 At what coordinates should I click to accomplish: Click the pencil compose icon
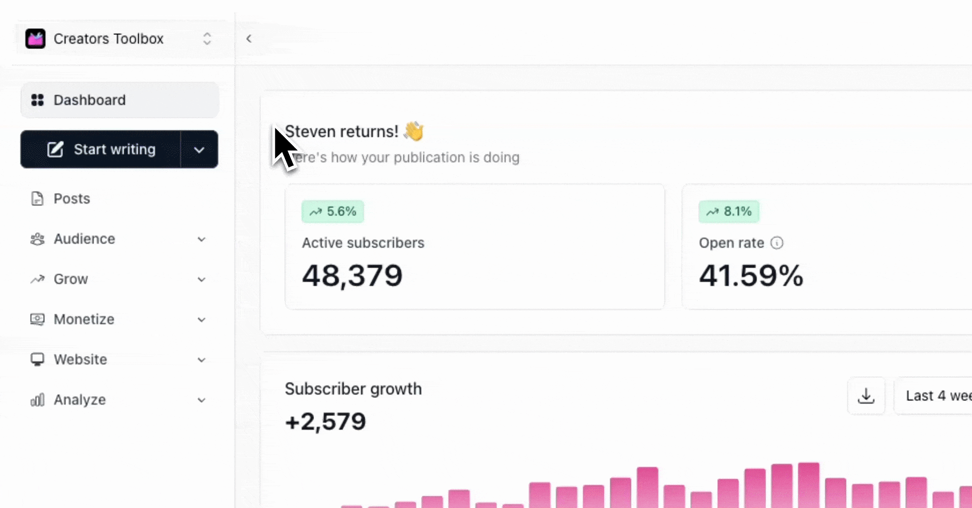click(x=55, y=149)
